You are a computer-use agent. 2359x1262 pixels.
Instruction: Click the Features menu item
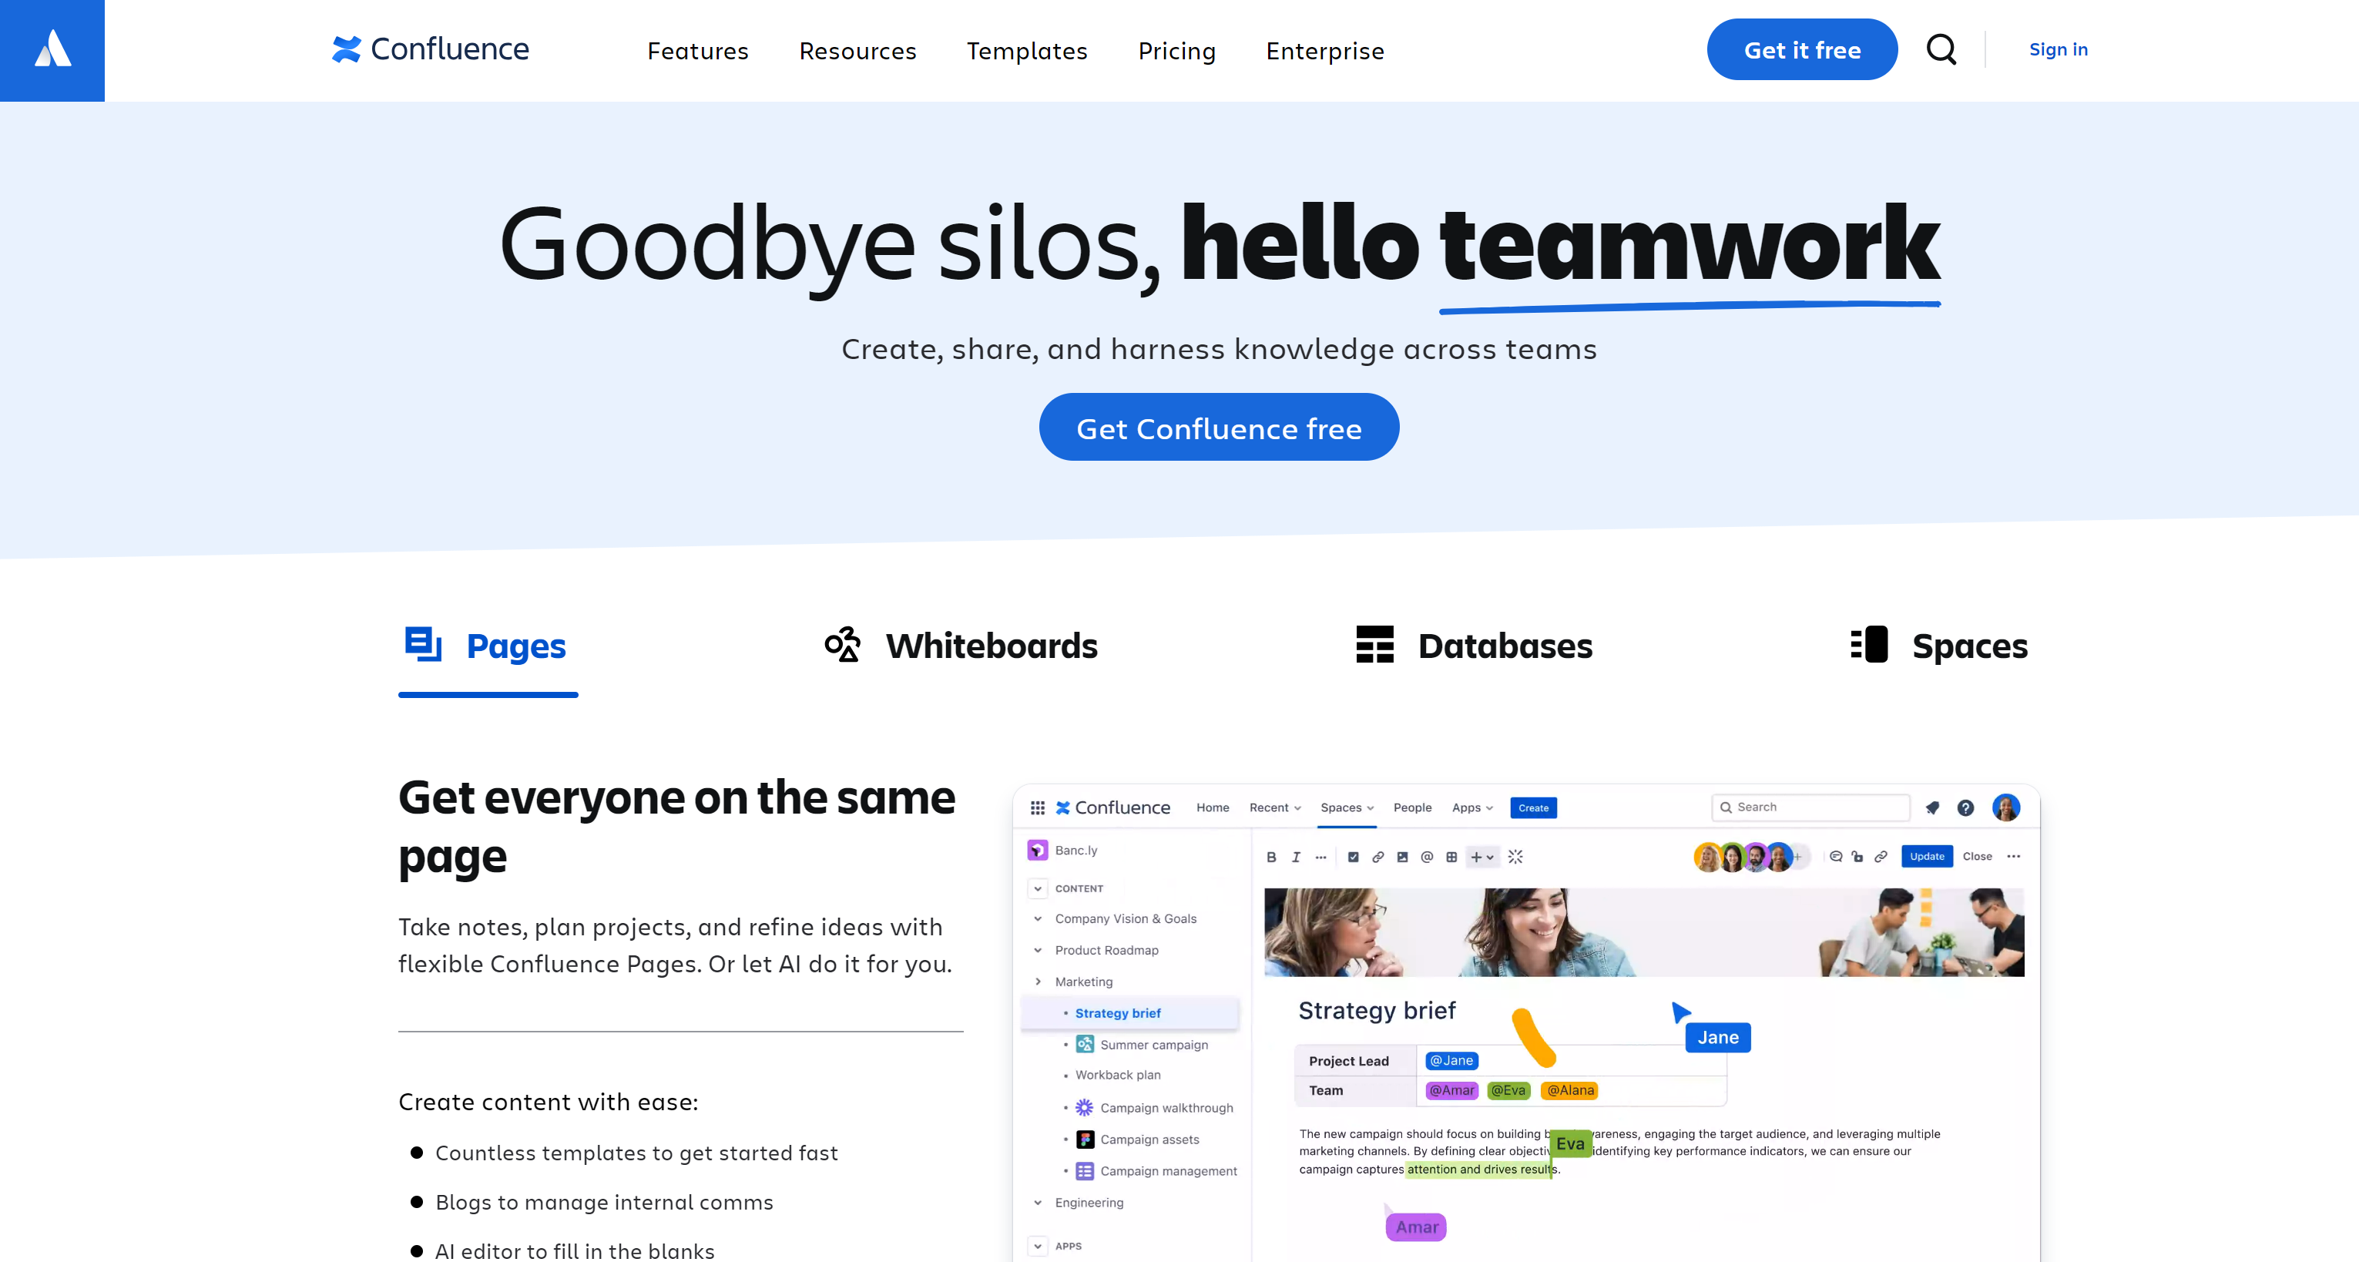[697, 50]
